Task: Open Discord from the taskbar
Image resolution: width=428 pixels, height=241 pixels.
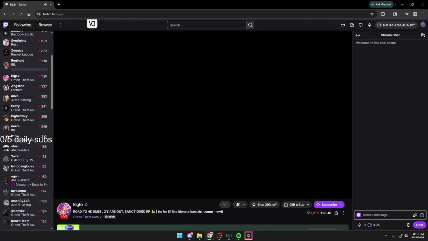Action: [190, 236]
